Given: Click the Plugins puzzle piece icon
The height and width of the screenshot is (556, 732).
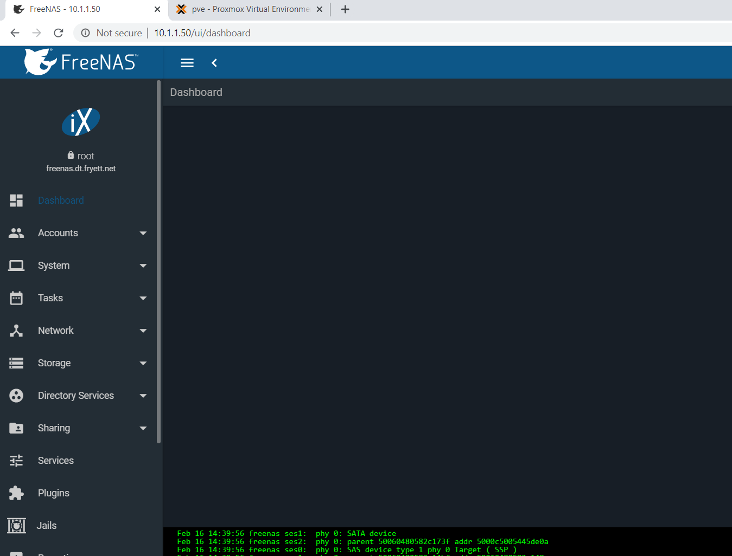Looking at the screenshot, I should [16, 493].
